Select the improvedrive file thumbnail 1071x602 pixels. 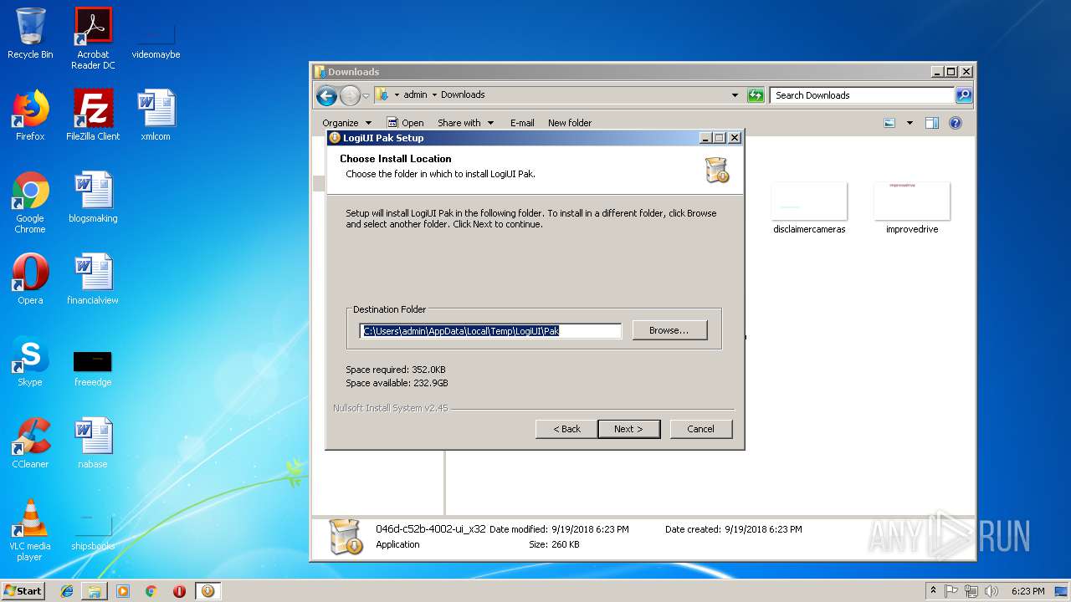point(912,207)
